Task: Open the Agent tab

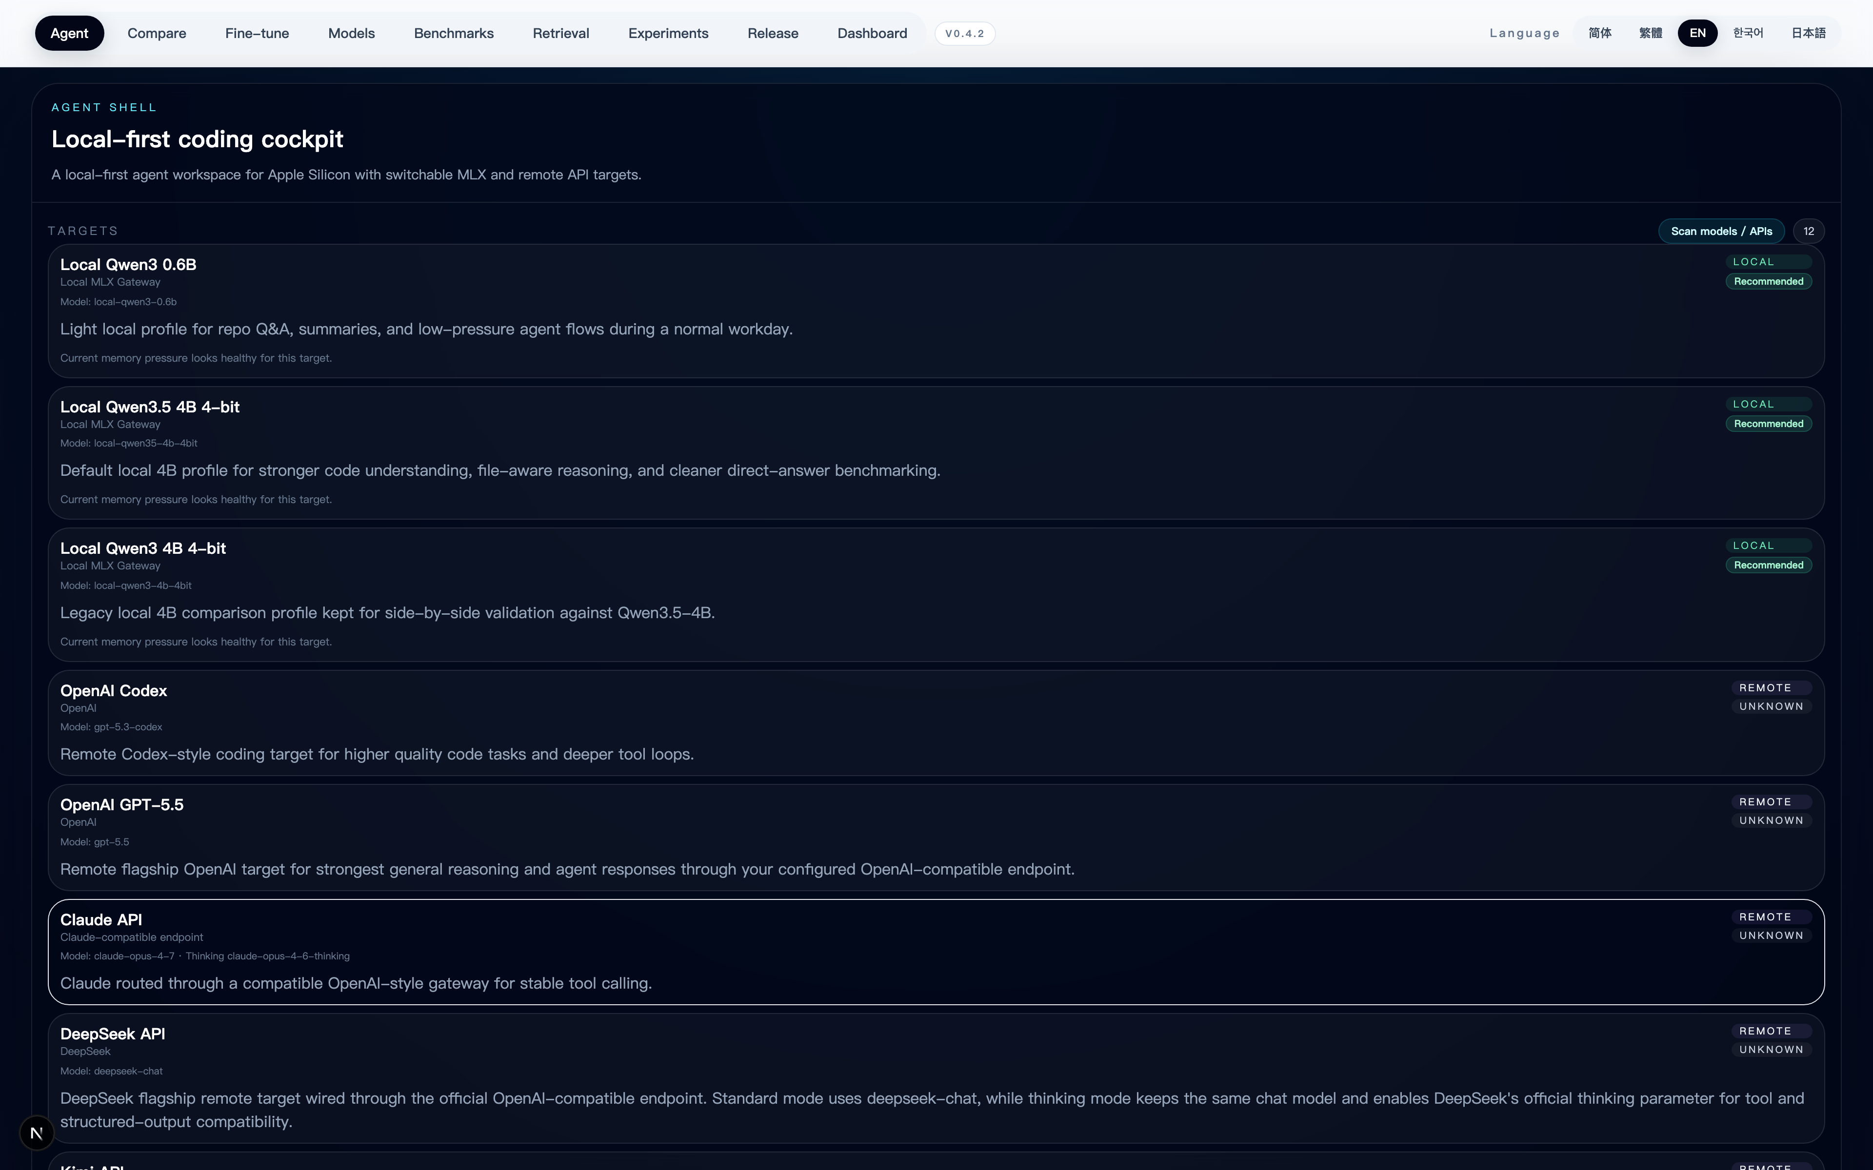Action: (x=70, y=33)
